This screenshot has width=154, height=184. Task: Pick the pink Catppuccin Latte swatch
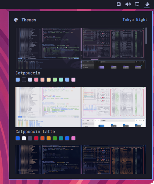pyautogui.click(x=73, y=138)
